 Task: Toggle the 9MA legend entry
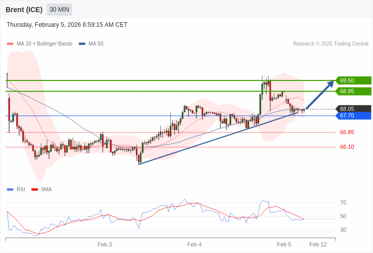tap(41, 190)
